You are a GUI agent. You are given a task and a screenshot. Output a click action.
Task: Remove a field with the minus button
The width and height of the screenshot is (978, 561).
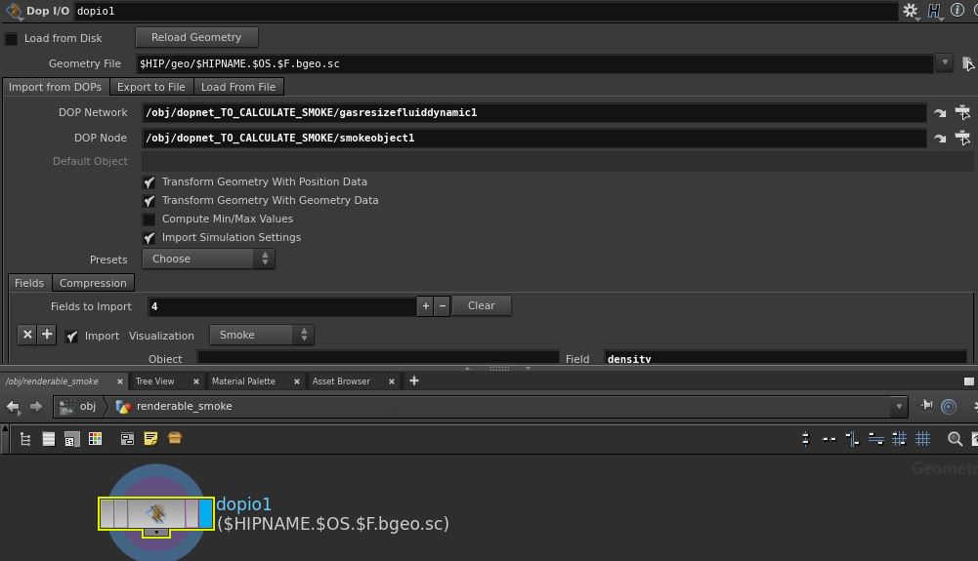(x=443, y=305)
